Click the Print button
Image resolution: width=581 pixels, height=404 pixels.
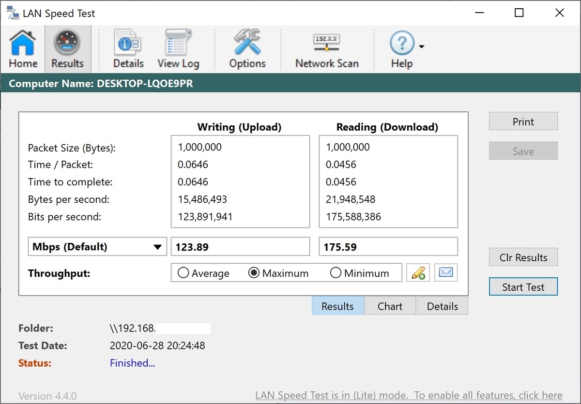coord(523,121)
